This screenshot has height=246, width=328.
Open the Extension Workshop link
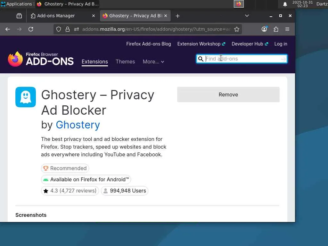tap(201, 44)
